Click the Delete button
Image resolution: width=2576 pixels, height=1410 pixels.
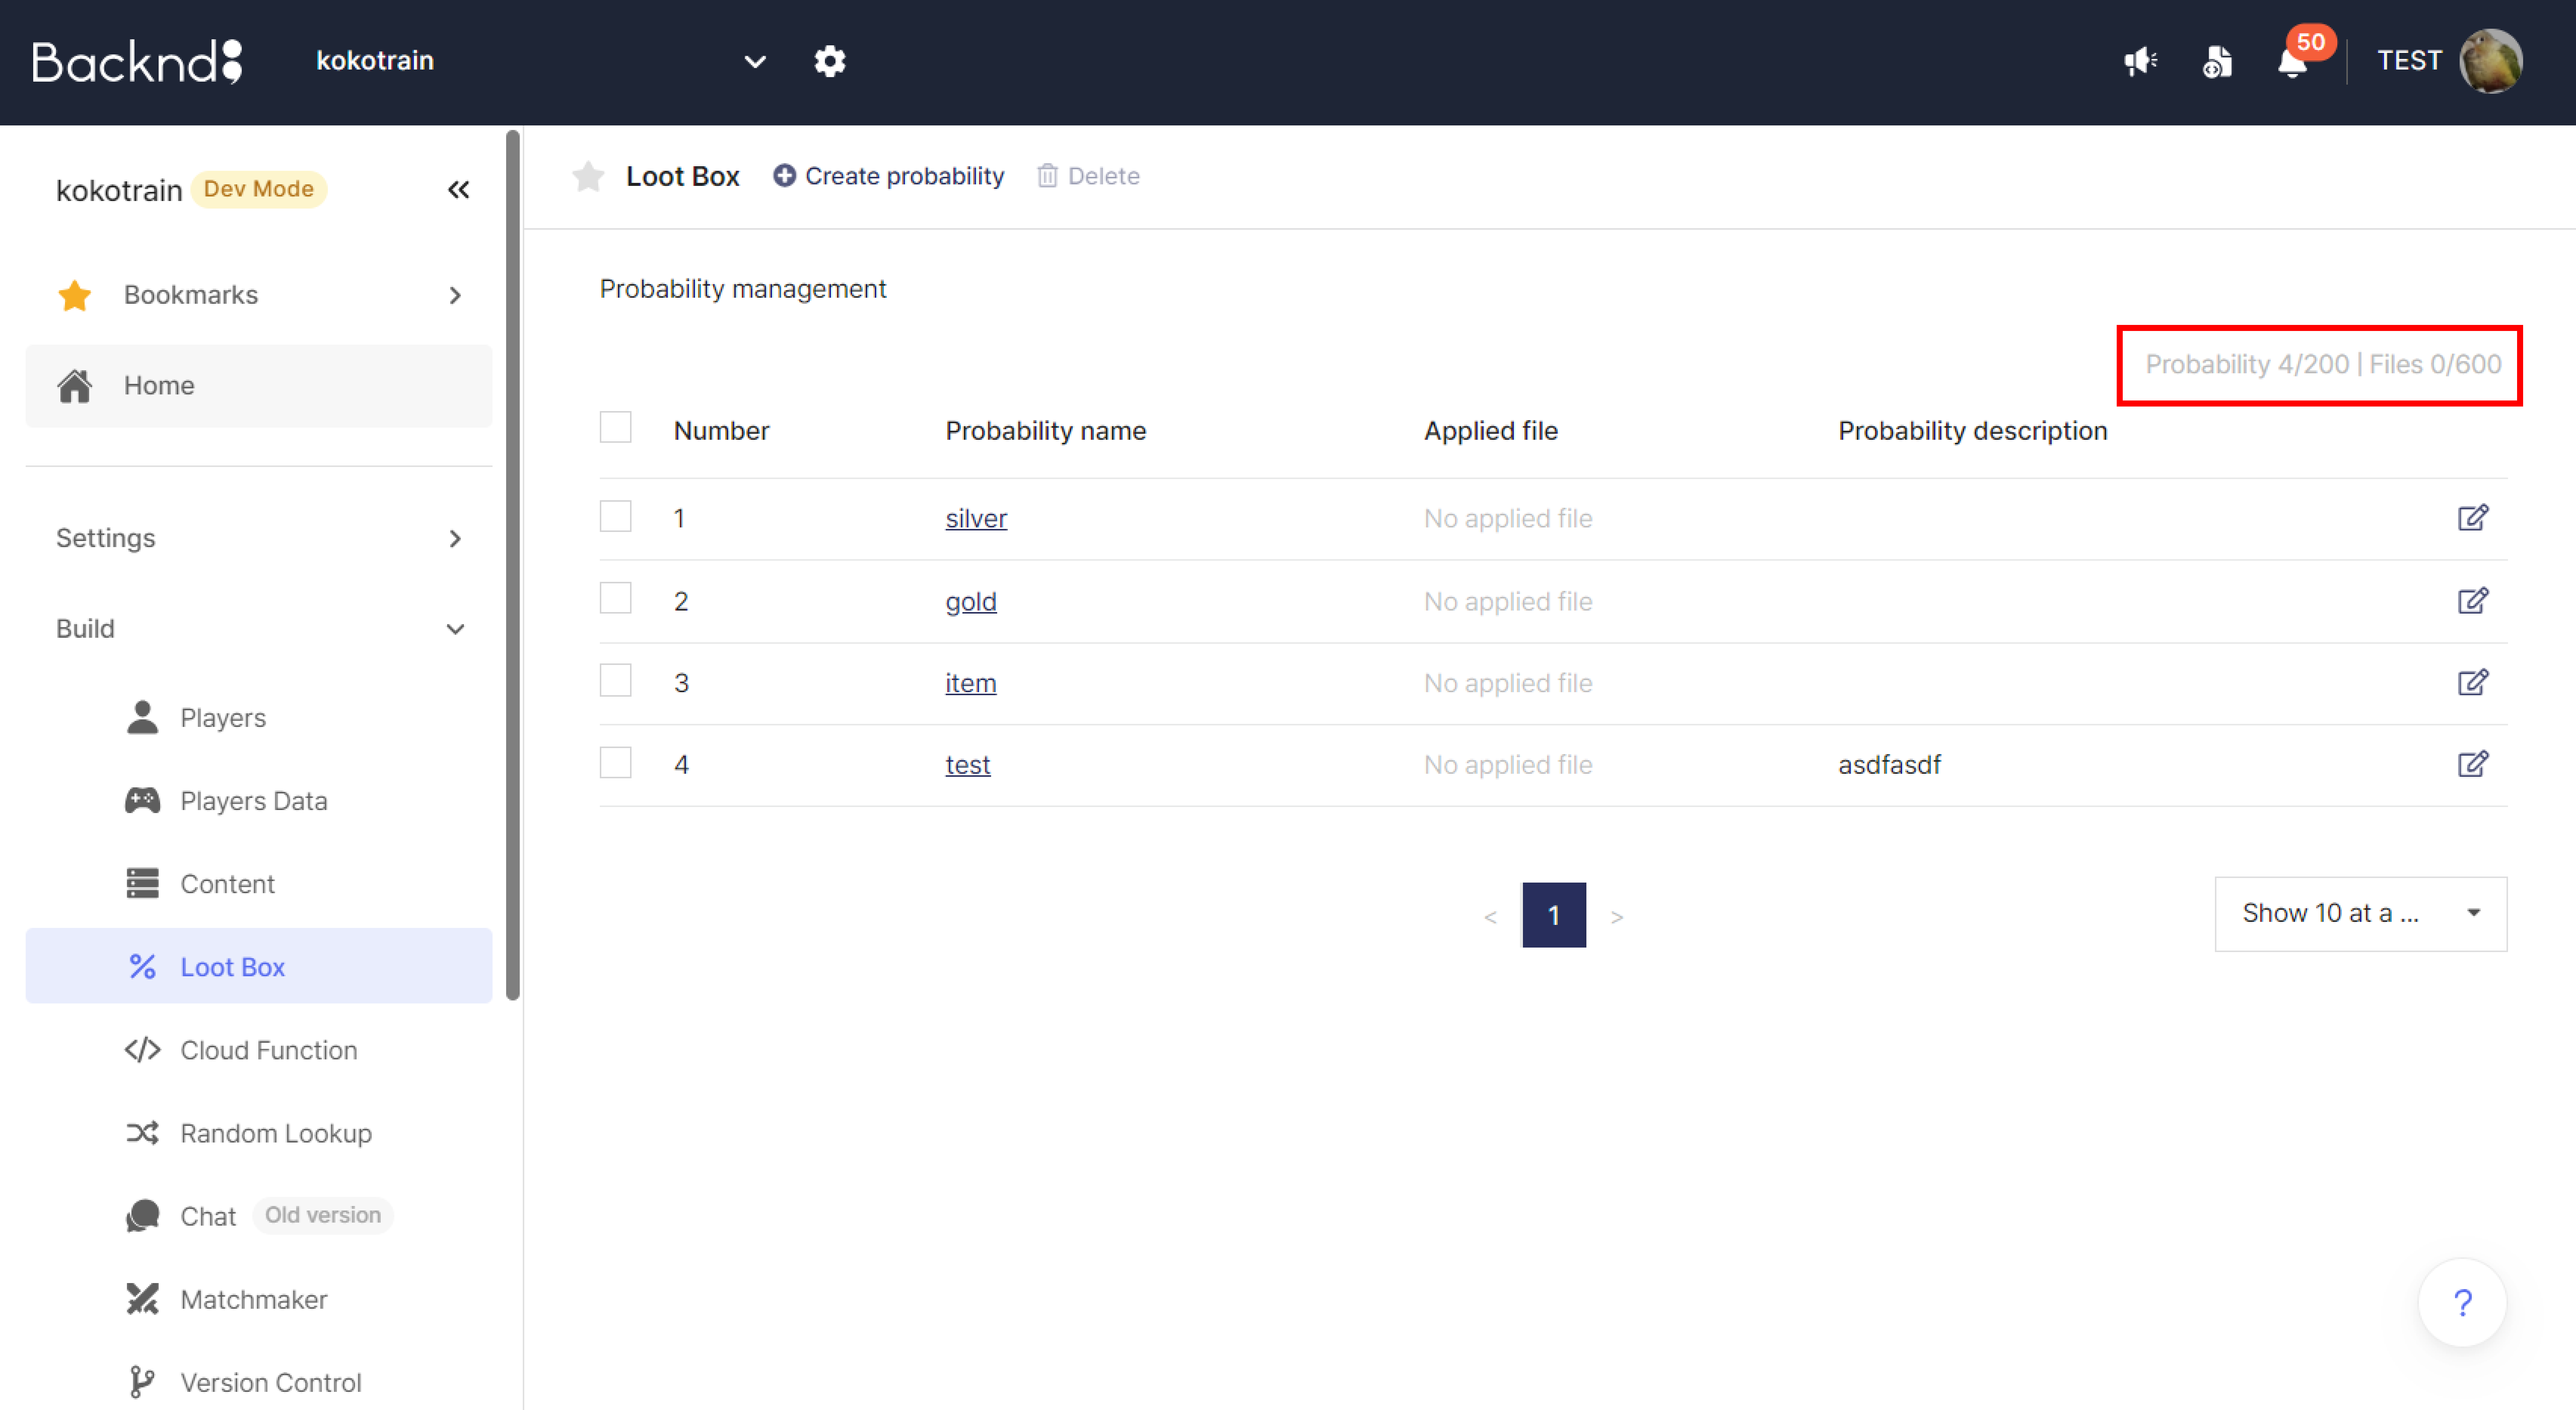(x=1088, y=176)
